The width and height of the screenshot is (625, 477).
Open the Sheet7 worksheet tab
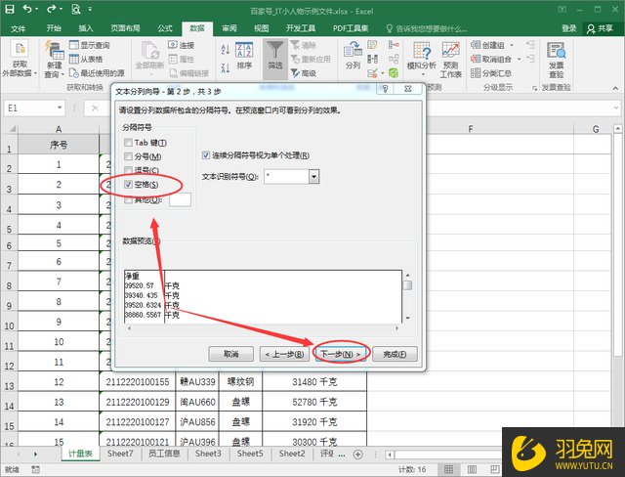[x=120, y=454]
